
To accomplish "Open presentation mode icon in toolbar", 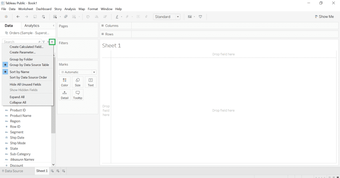I will click(x=200, y=17).
